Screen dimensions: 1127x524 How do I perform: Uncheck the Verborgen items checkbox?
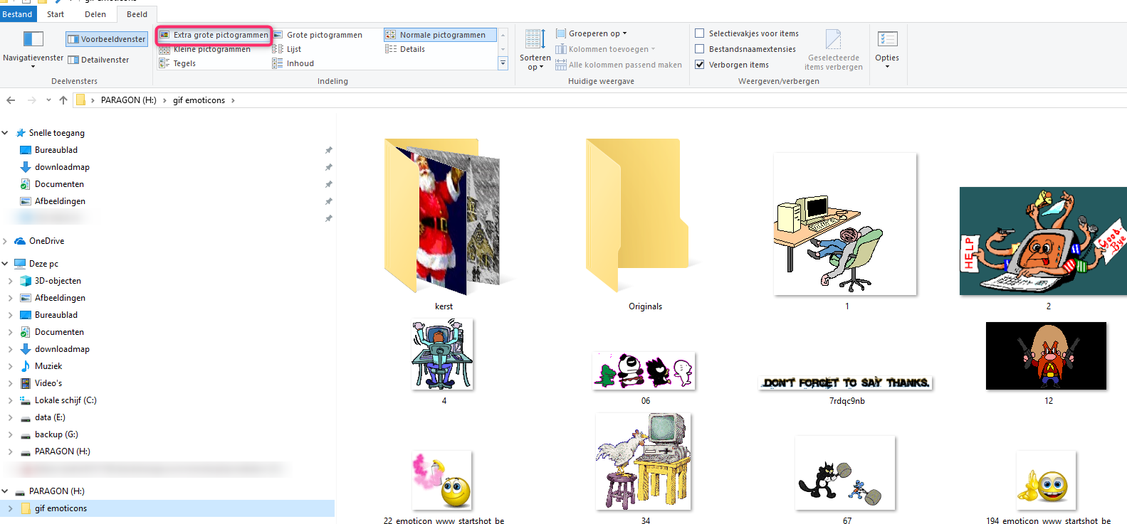(699, 65)
